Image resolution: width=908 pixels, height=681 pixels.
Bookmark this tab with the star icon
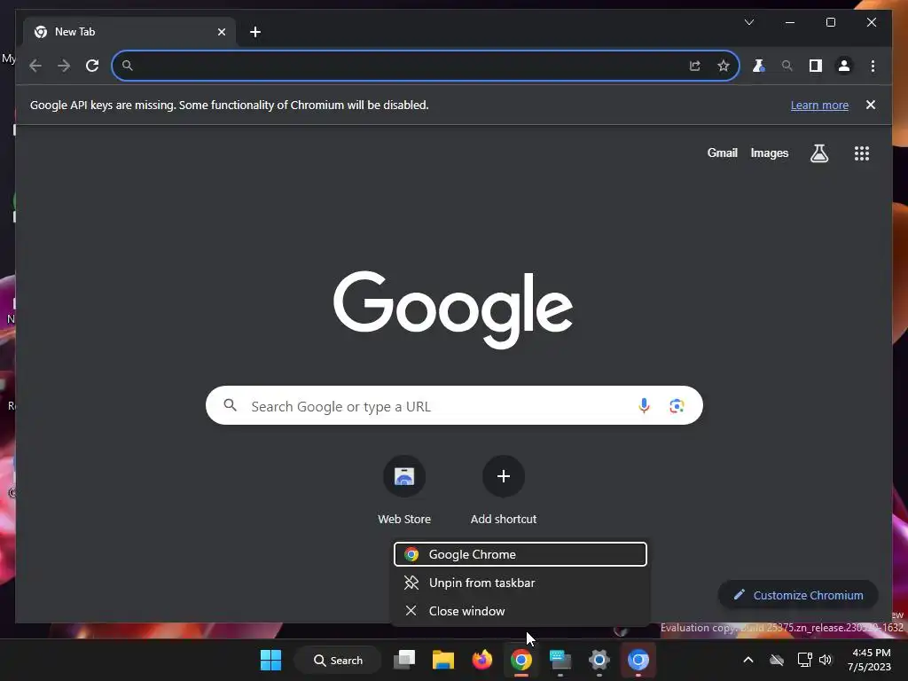pos(724,66)
